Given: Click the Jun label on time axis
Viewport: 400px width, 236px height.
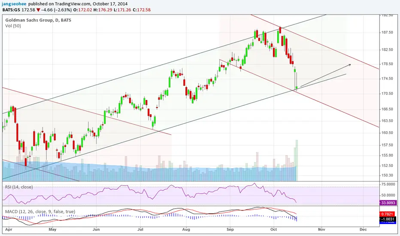Looking at the screenshot, I should coord(96,230).
